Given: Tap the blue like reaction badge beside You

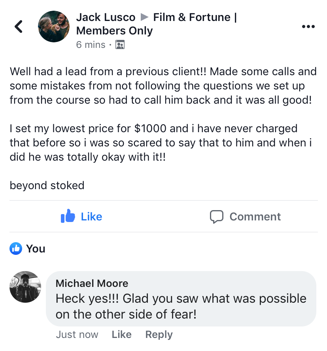Looking at the screenshot, I should (16, 249).
